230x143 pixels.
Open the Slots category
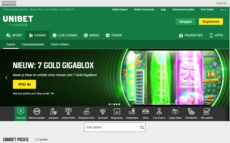pos(146,114)
